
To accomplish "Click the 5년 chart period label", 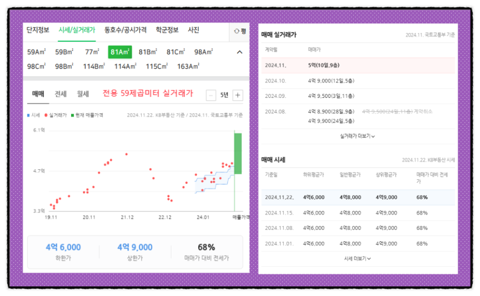I will tap(224, 95).
